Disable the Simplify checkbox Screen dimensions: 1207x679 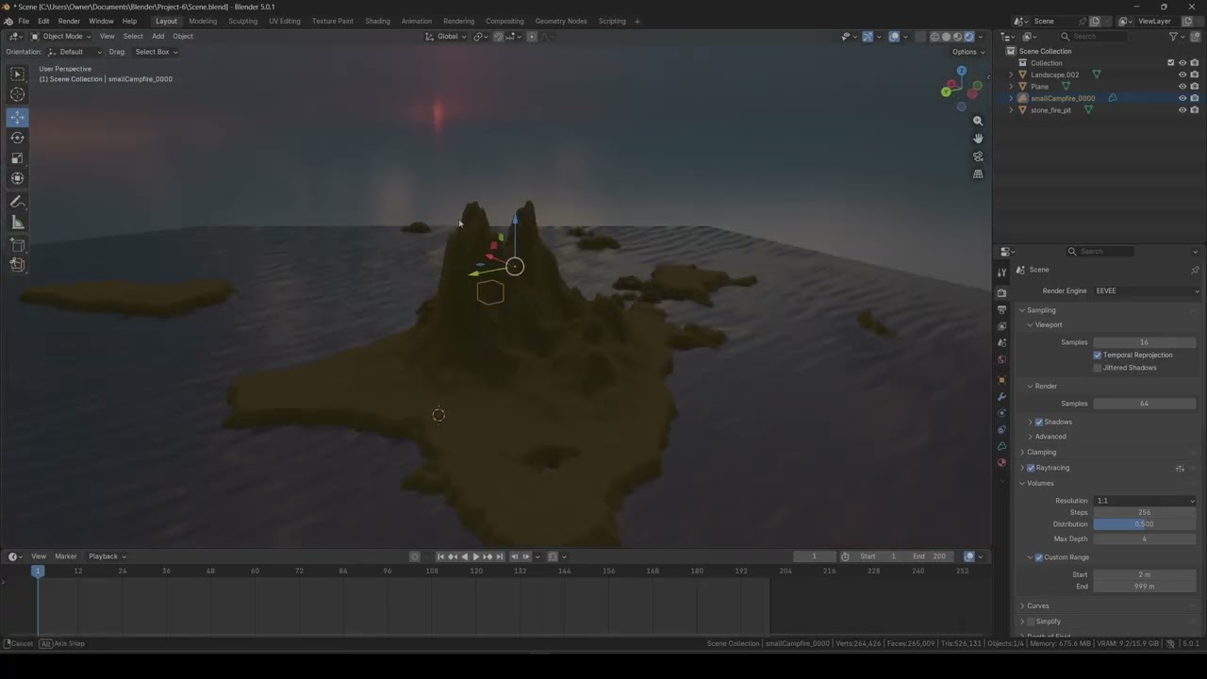[x=1031, y=621]
